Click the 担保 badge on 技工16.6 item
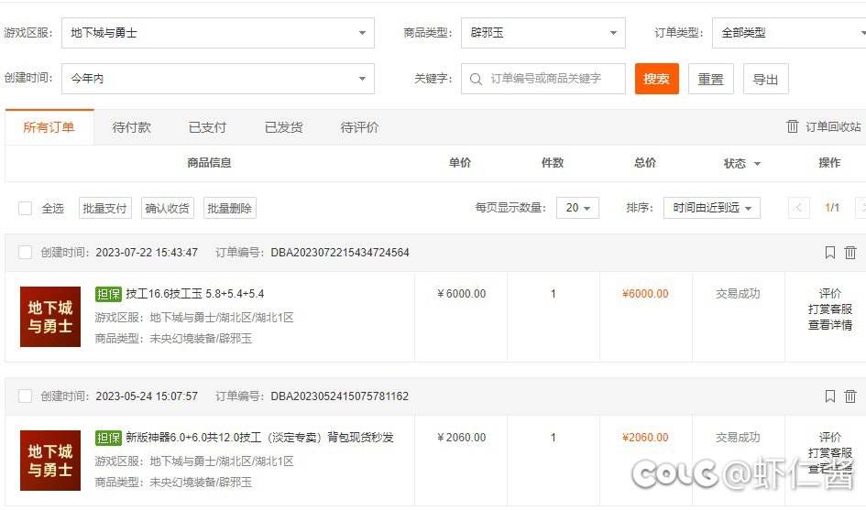The image size is (866, 510). [x=108, y=294]
